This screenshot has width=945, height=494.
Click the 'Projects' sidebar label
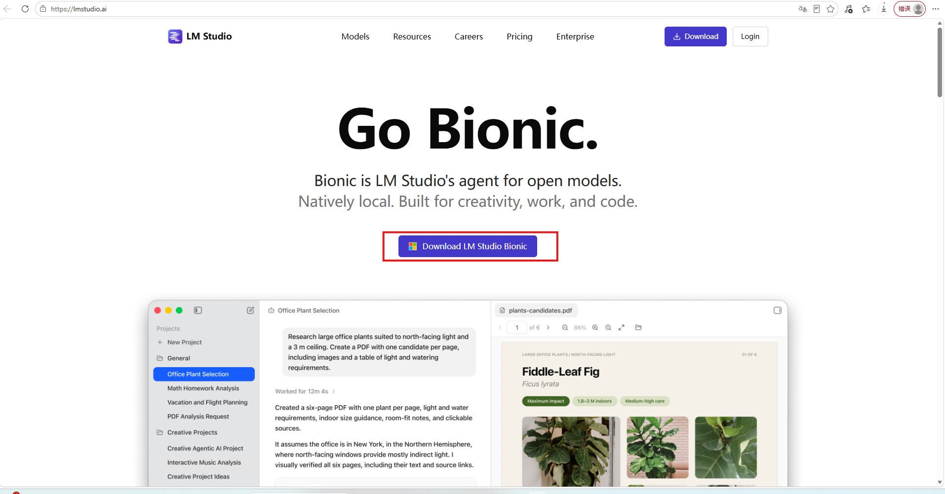168,329
